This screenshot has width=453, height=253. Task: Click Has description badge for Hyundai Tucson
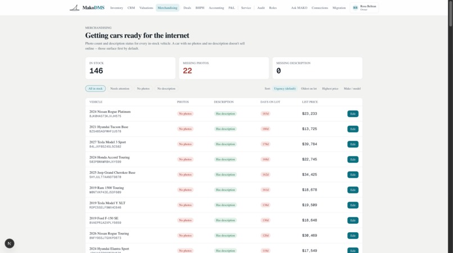(x=225, y=129)
